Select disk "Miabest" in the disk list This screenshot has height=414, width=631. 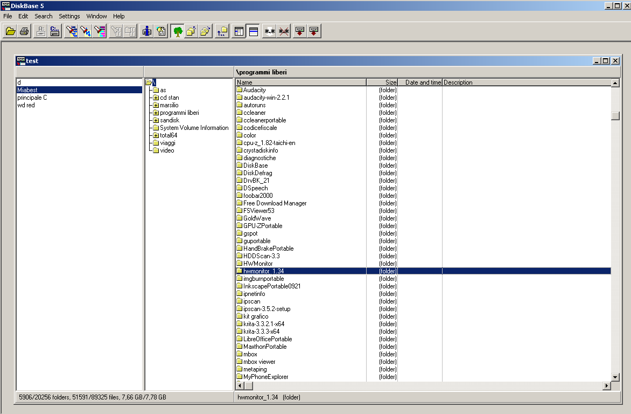click(79, 90)
